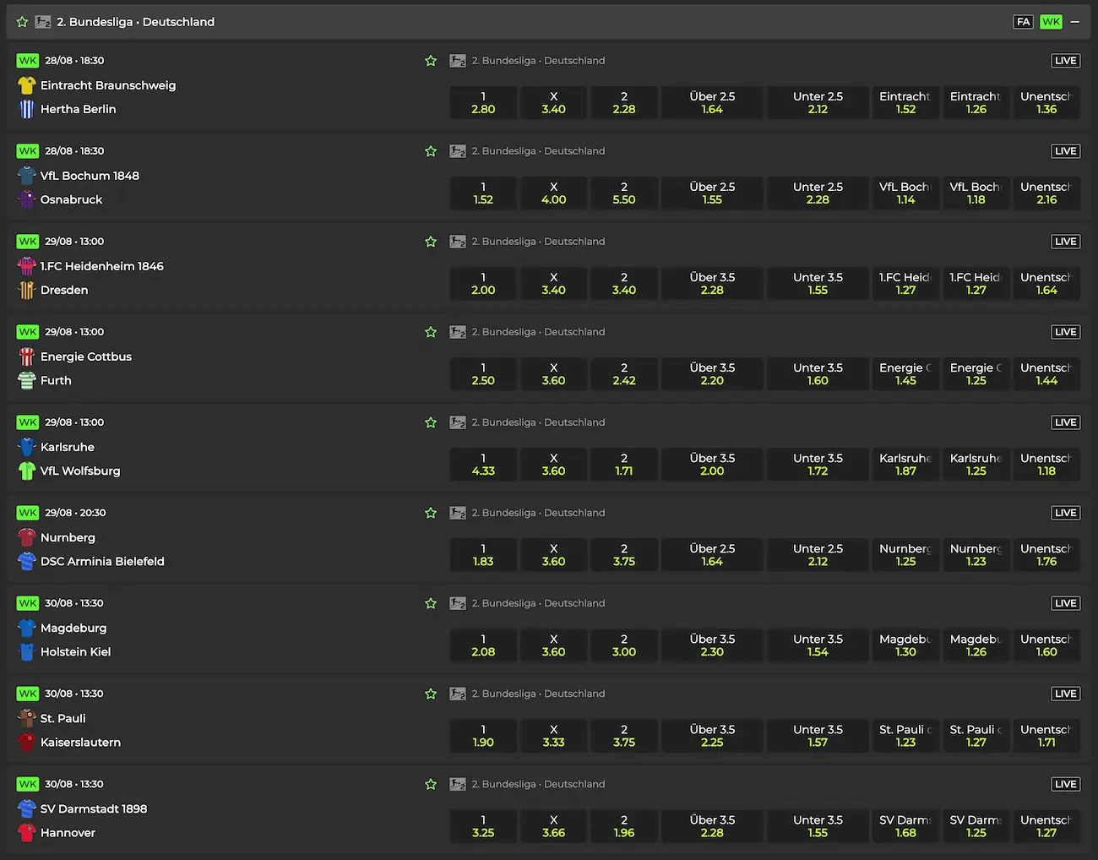1098x860 pixels.
Task: Click the 1.FC Heidenheim 1846 jersey icon
Action: [x=27, y=266]
